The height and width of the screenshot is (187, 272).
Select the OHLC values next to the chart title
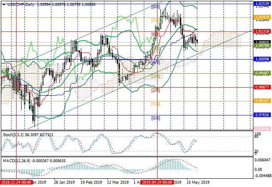(66, 5)
